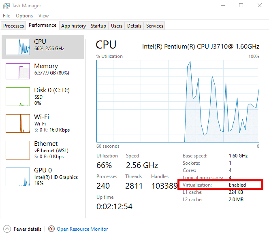Click the vEthernet (WSL) label
This screenshot has height=238, width=269.
(x=51, y=151)
